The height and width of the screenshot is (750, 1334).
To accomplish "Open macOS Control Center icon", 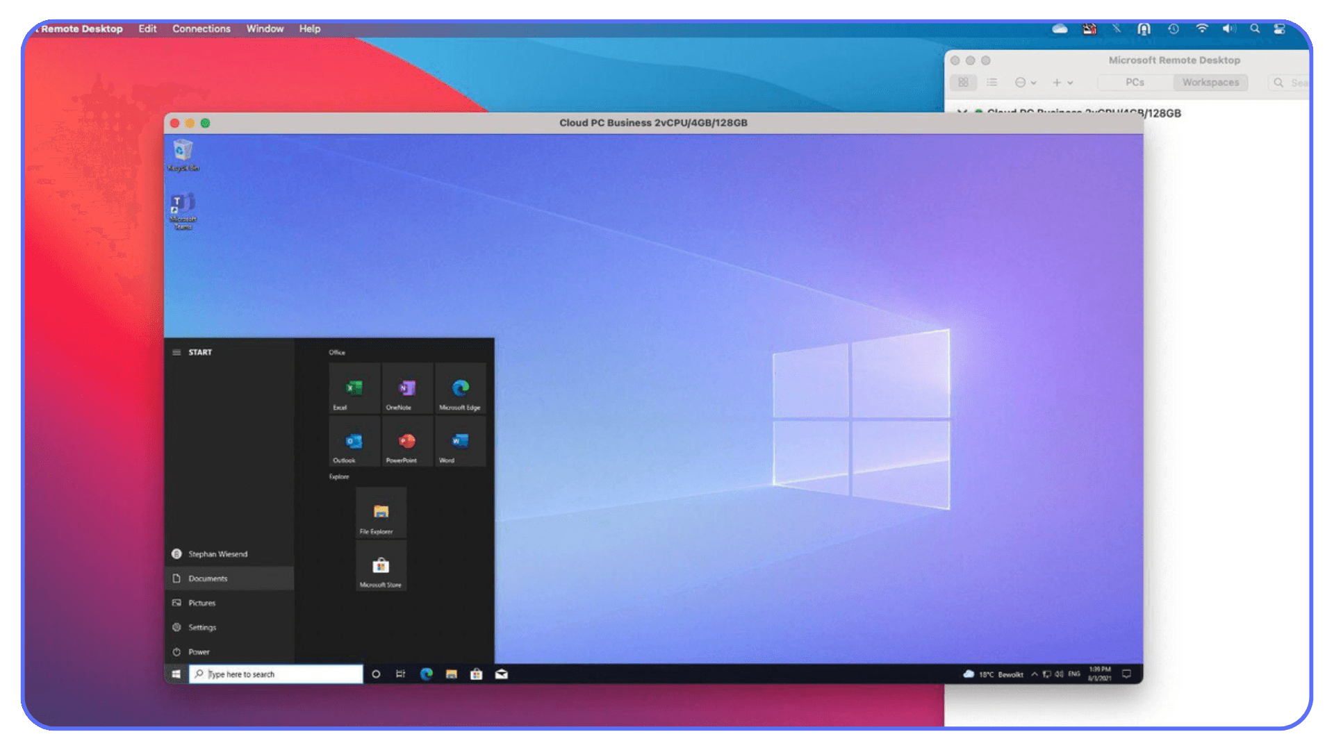I will click(1279, 29).
